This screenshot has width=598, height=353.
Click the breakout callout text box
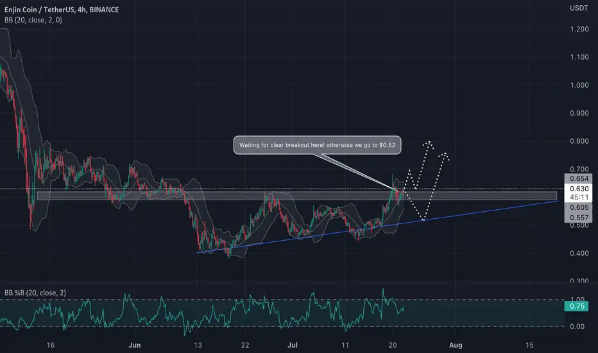[x=318, y=145]
